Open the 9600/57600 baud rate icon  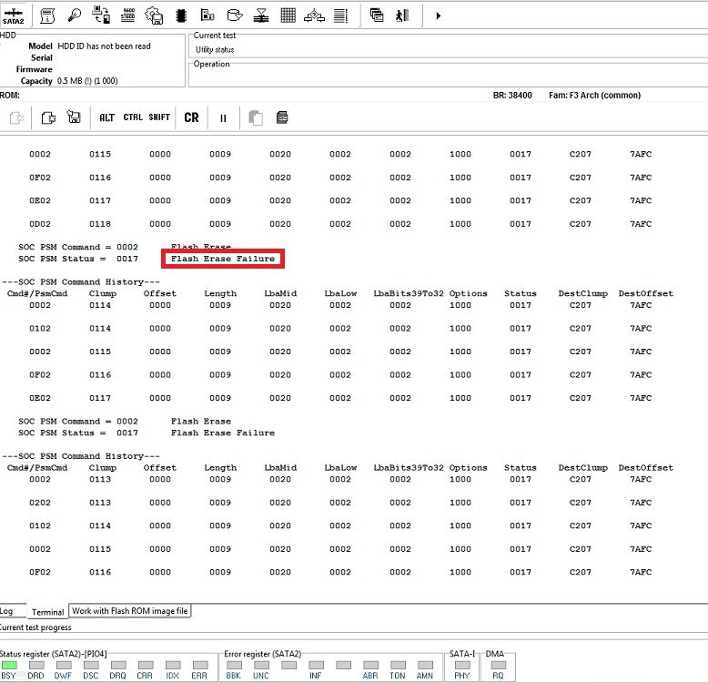[x=128, y=15]
